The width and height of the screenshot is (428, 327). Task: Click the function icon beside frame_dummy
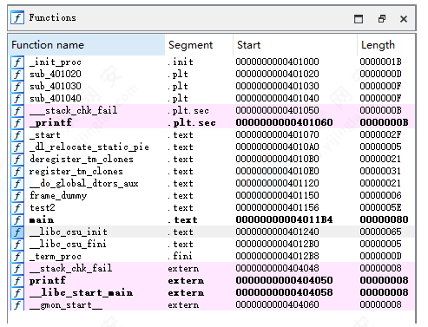click(17, 195)
